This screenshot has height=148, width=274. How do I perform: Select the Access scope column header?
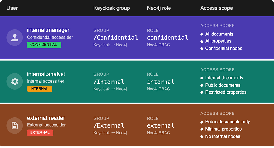pyautogui.click(x=216, y=8)
